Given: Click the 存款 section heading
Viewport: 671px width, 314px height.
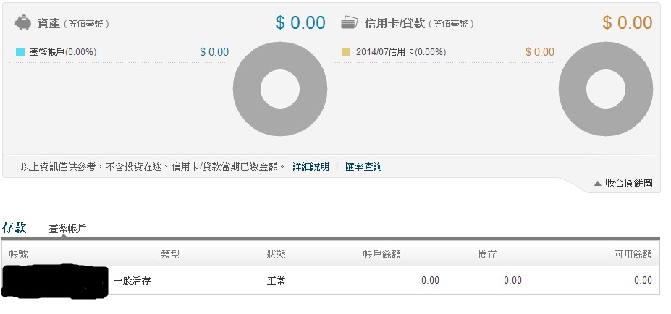Looking at the screenshot, I should (x=14, y=228).
